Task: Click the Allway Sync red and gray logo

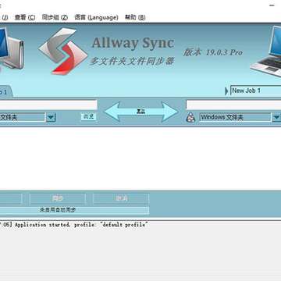Action: 63,52
